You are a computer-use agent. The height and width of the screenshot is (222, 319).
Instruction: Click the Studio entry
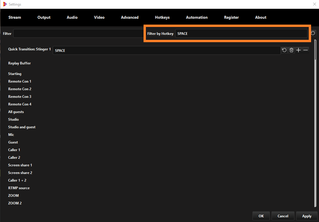[x=13, y=119]
